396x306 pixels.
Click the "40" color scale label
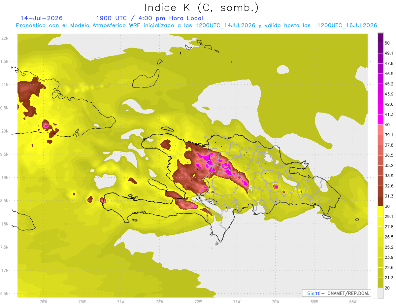pos(387,125)
